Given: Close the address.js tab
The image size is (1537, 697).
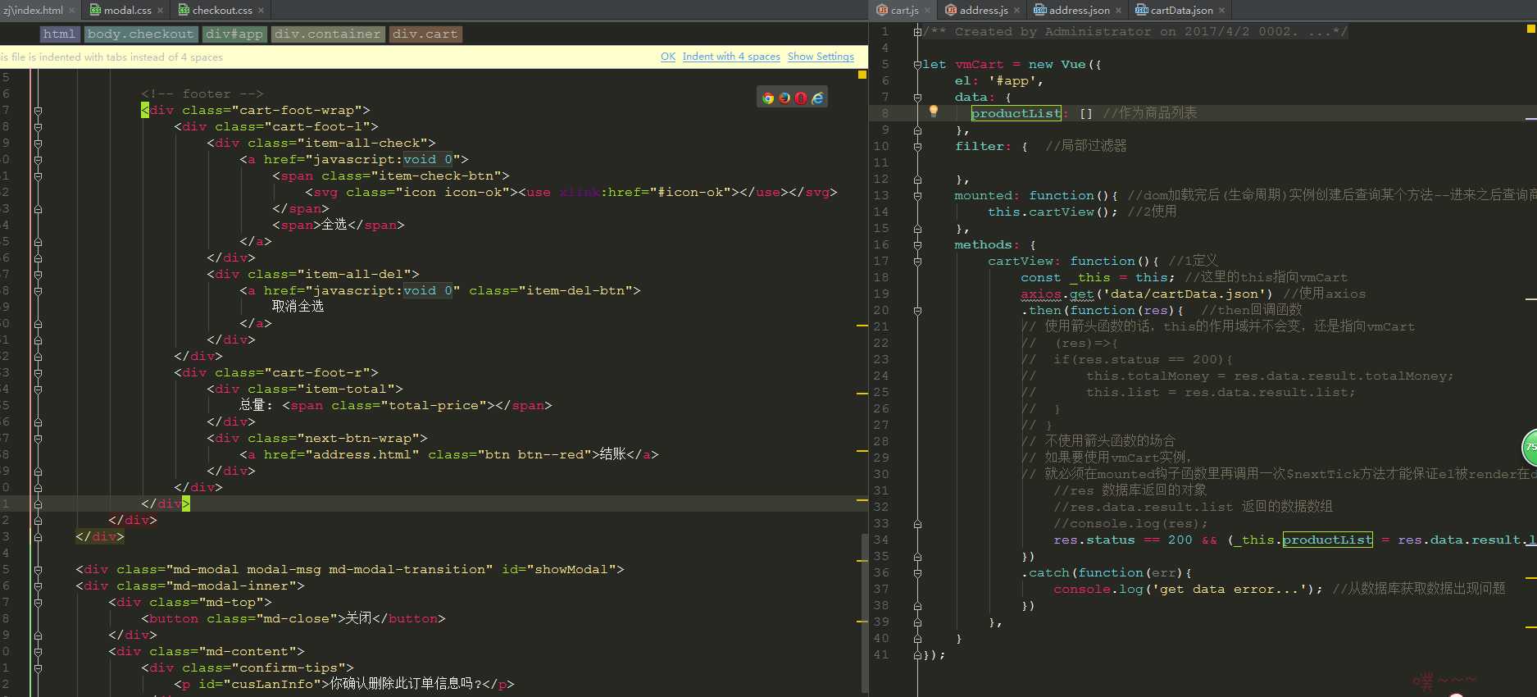Looking at the screenshot, I should pyautogui.click(x=1016, y=10).
